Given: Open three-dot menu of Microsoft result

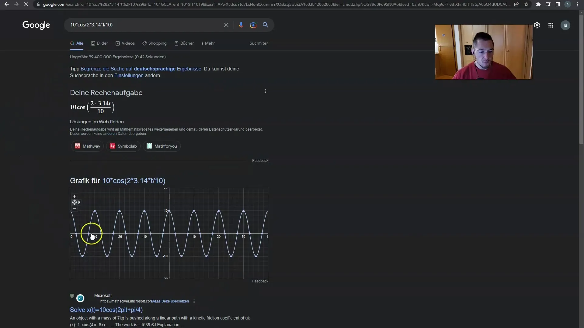Looking at the screenshot, I should (x=194, y=301).
